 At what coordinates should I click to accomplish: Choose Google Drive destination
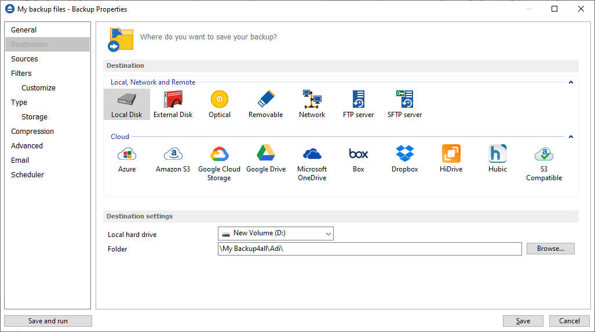265,159
